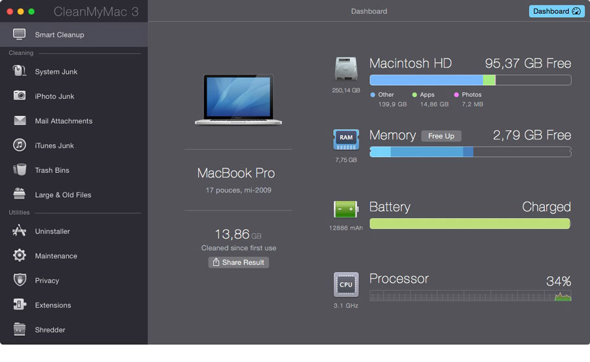The image size is (590, 362).
Task: Select the iTunes Junk label
Action: coord(54,145)
